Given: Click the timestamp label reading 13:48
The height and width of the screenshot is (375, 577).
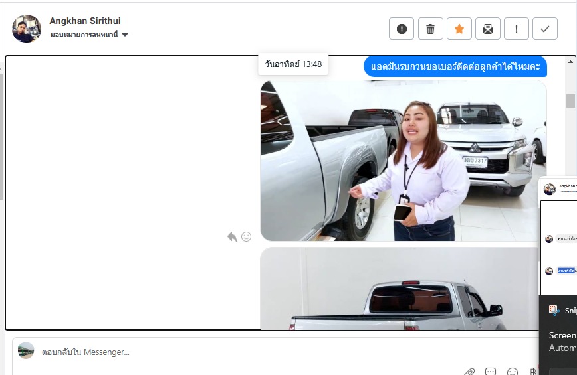Looking at the screenshot, I should click(x=293, y=64).
